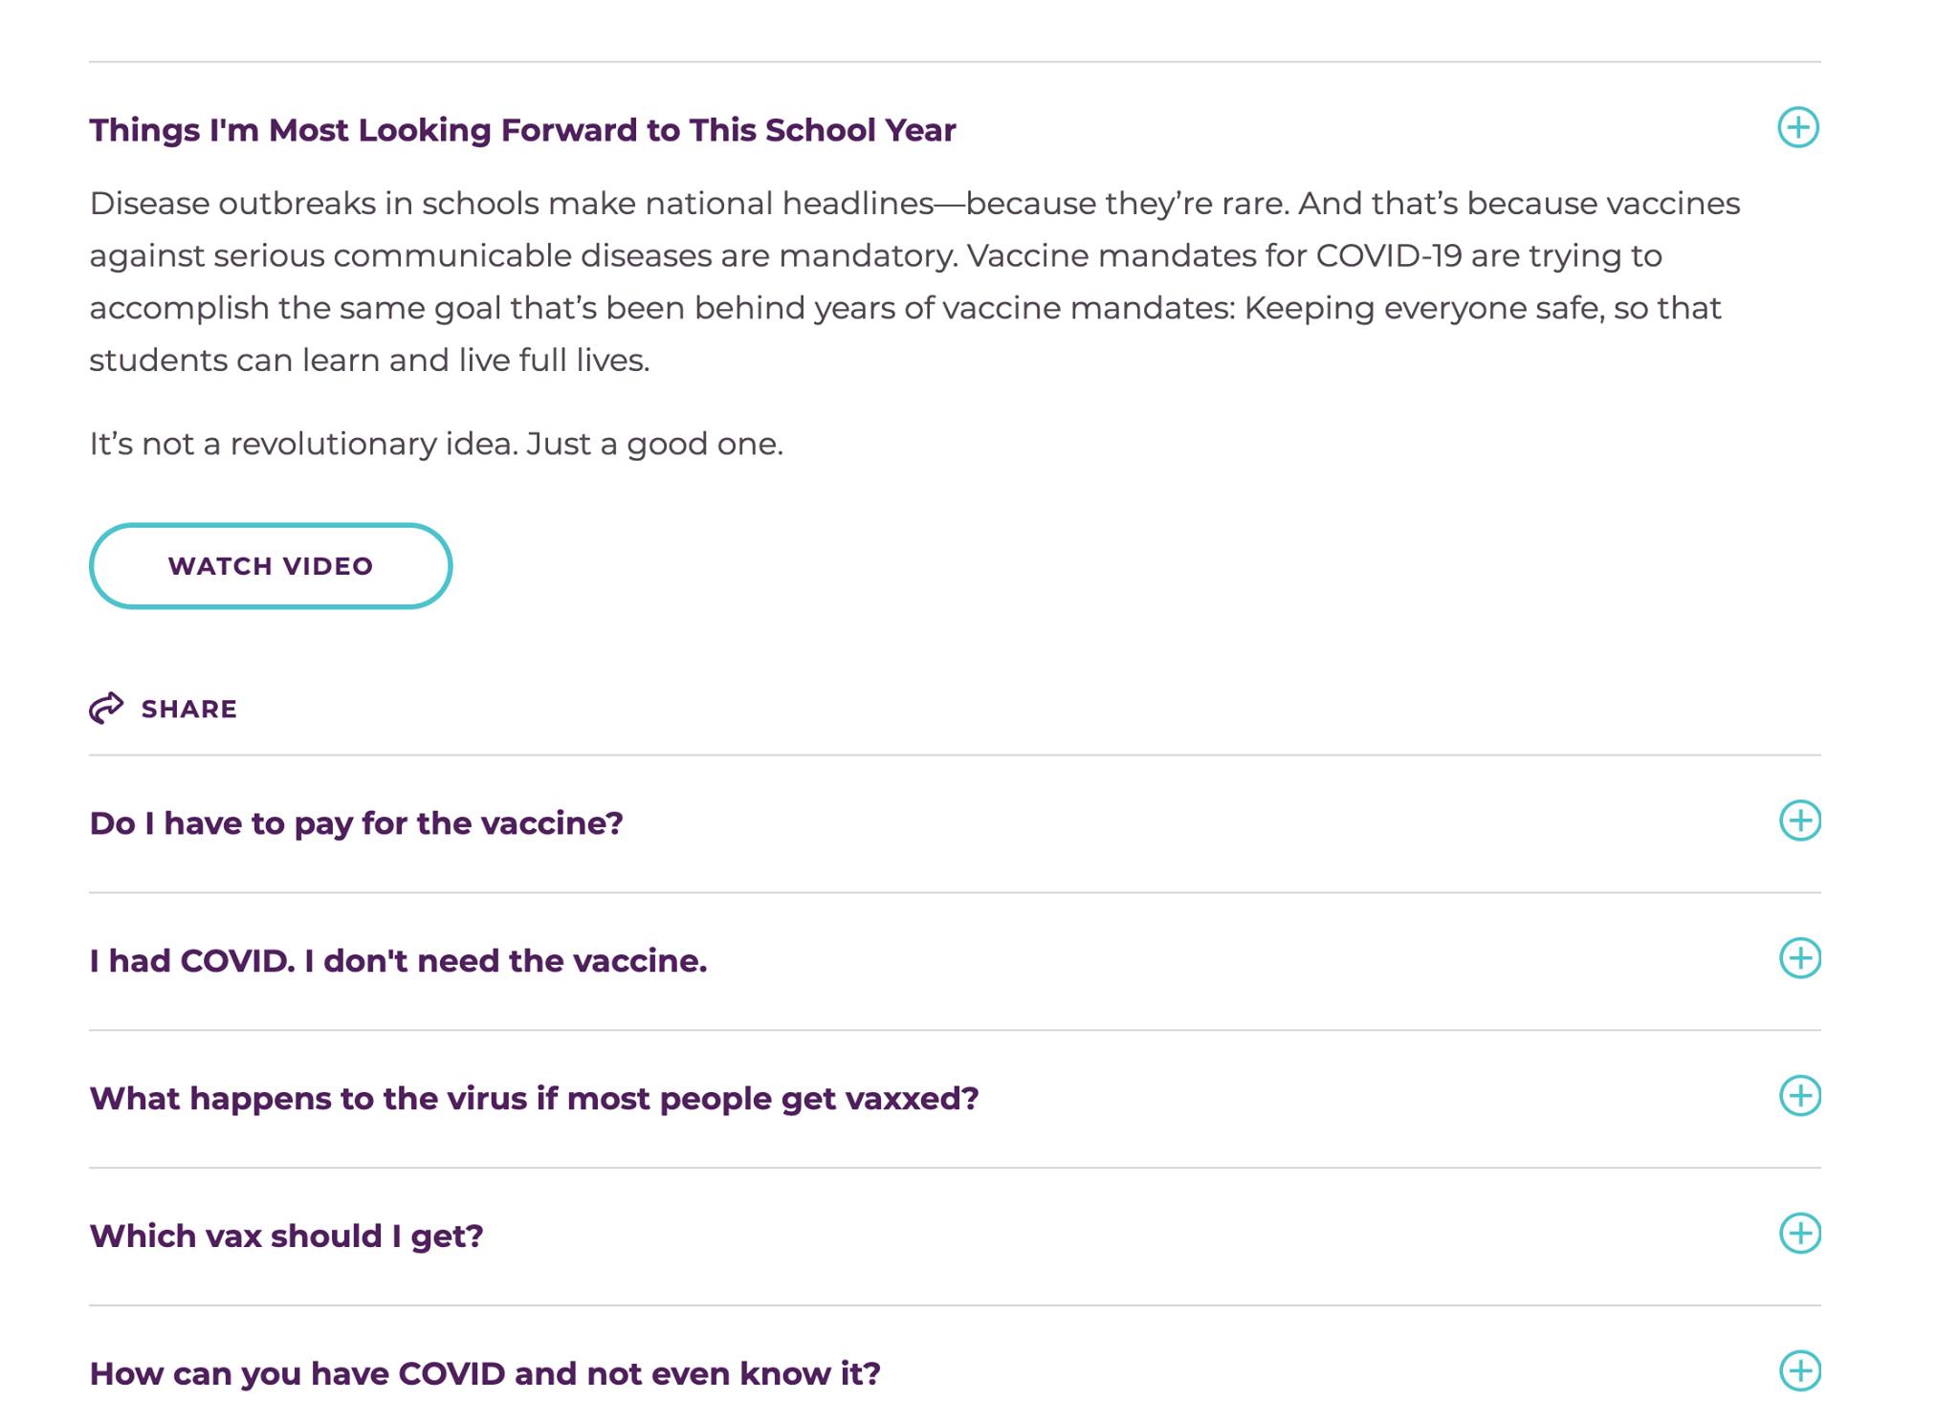This screenshot has height=1423, width=1959.
Task: Expand 'How can you have COVID' plus icon
Action: [x=1799, y=1371]
